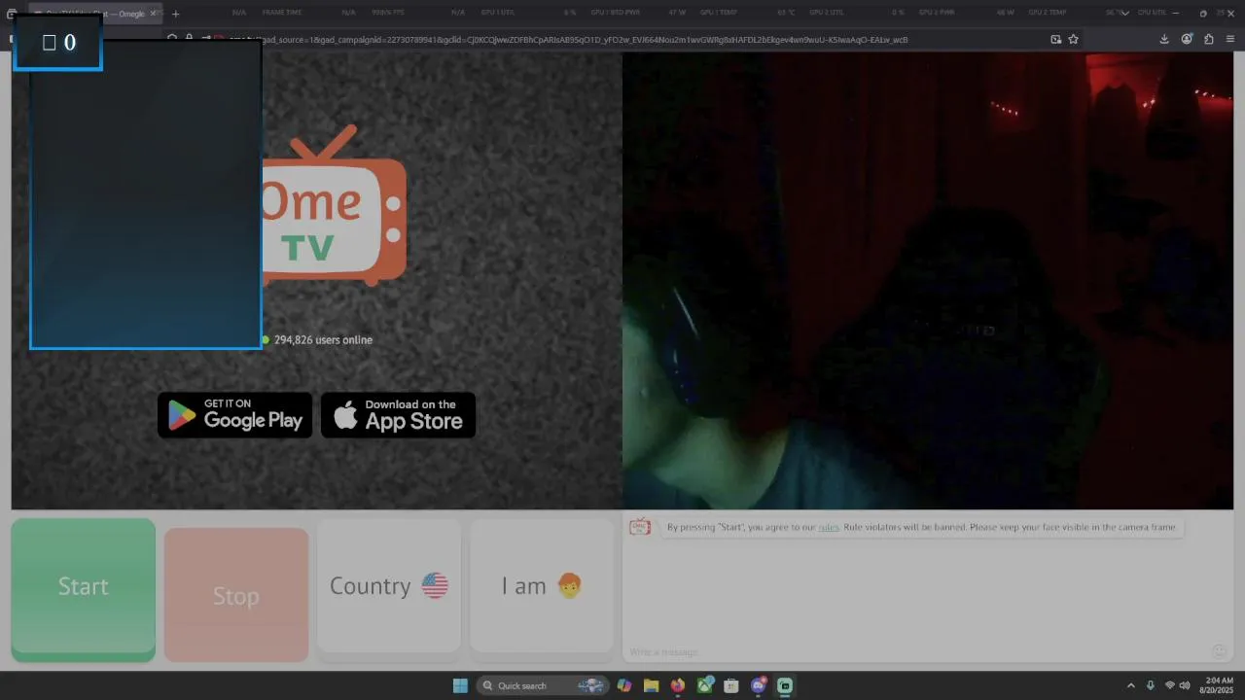Open the Xbox app from taskbar
Screen dimensions: 1245x700
(705, 685)
